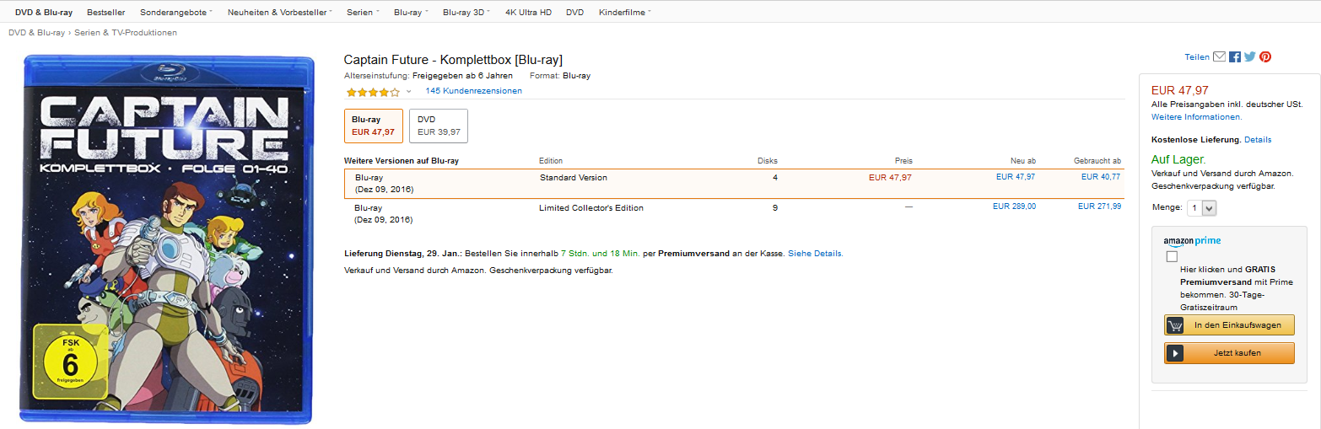
Task: Open the Neuheiten & Vorbesteller menu
Action: [280, 12]
